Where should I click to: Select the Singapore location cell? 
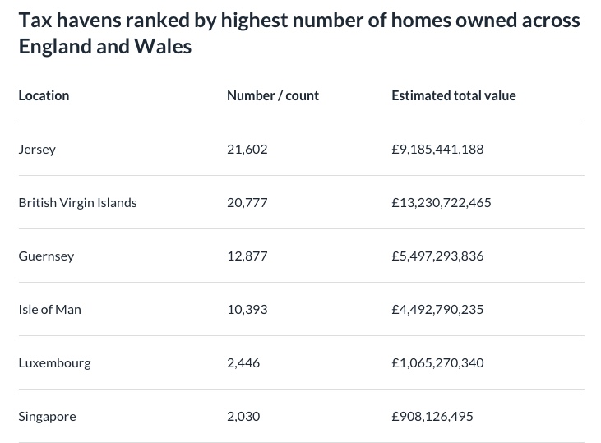[47, 416]
